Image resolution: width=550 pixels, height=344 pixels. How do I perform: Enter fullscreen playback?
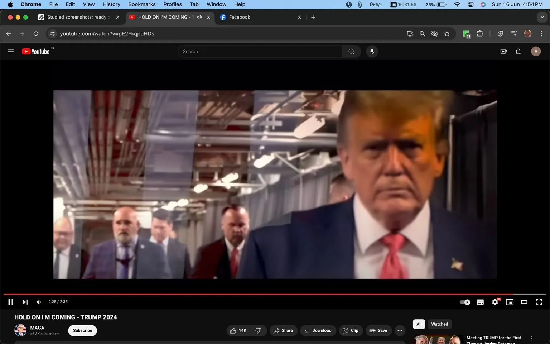tap(539, 302)
